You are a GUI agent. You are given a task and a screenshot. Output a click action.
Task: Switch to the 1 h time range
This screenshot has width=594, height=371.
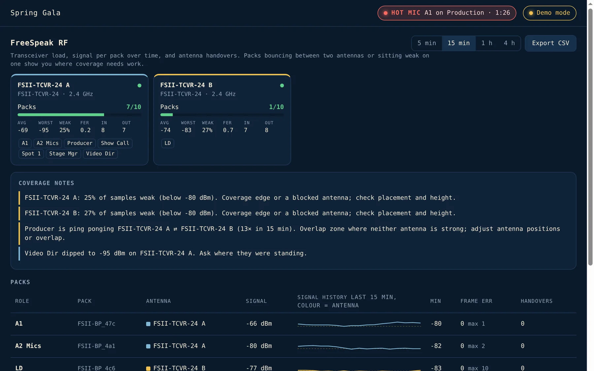point(486,43)
